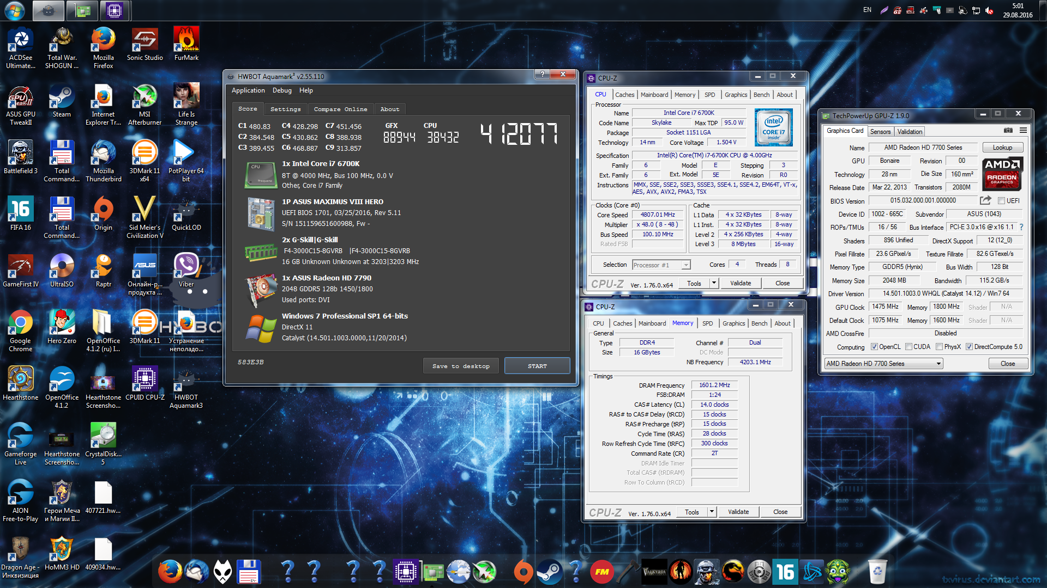
Task: Launch the Origin desktop shortcut
Action: (104, 214)
